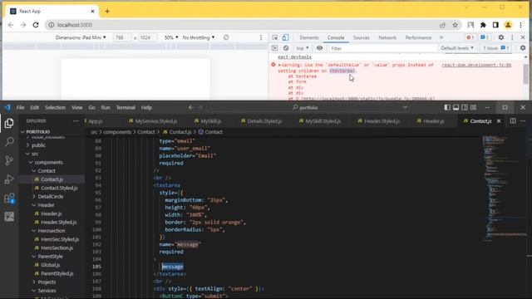Click the console Filter input
532x299 pixels.
pyautogui.click(x=382, y=48)
